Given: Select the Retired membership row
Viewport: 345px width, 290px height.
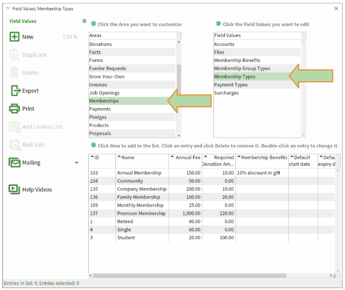Looking at the screenshot, I should (211, 222).
